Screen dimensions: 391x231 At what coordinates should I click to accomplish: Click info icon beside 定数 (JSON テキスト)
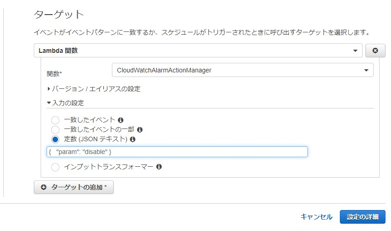pos(132,139)
